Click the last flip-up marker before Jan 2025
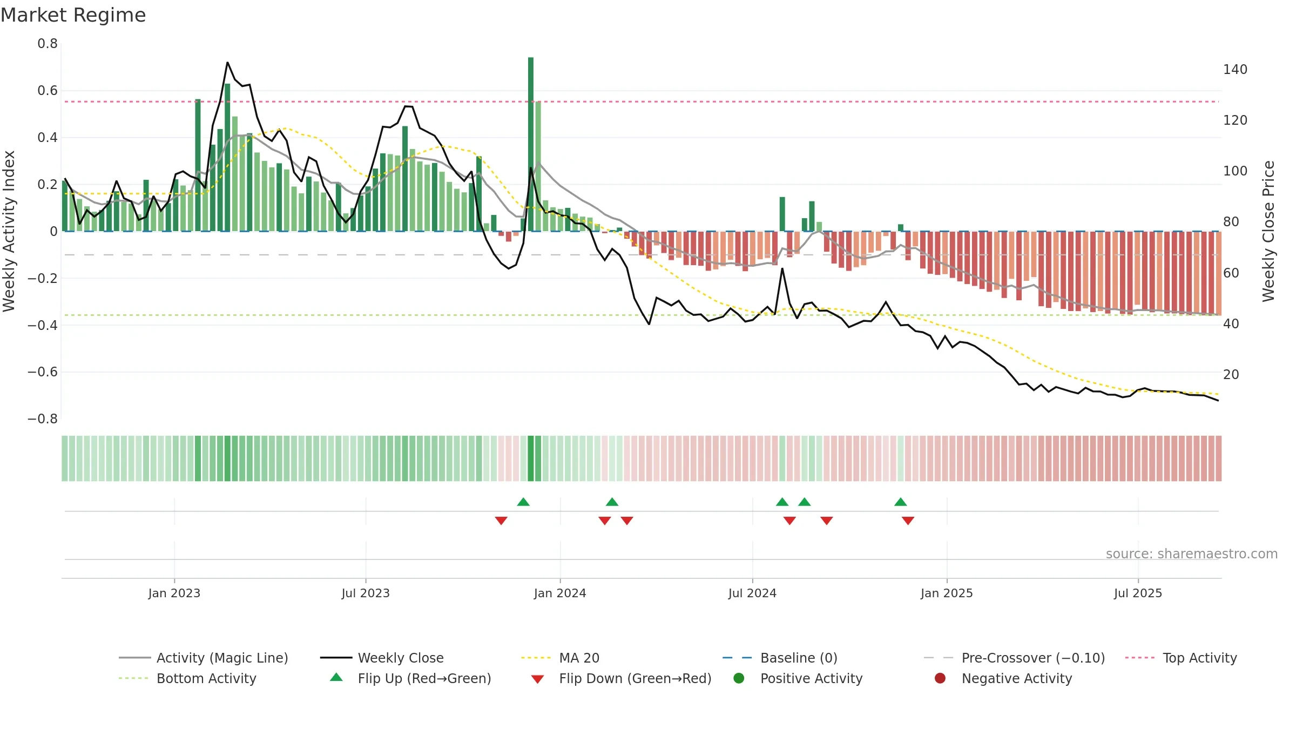 coord(901,502)
